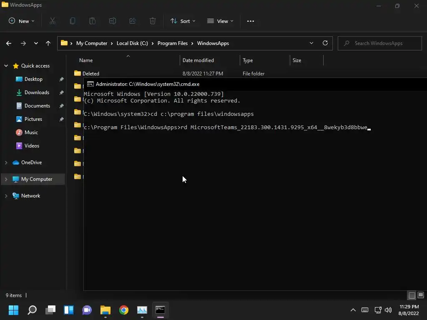This screenshot has width=427, height=320.
Task: Switch to details view icon in status bar
Action: [412, 295]
